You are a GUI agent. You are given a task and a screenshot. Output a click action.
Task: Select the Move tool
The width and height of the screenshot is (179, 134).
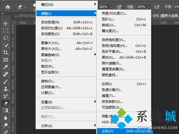point(6,24)
